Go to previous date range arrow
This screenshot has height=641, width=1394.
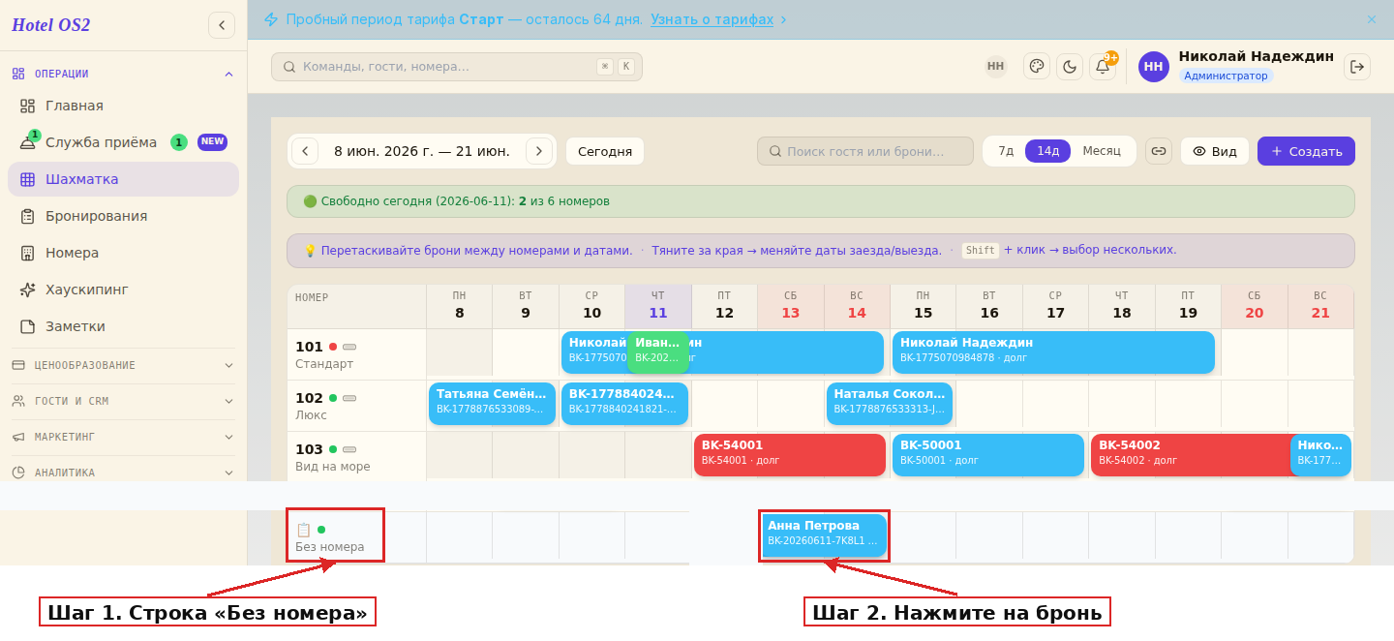point(305,151)
